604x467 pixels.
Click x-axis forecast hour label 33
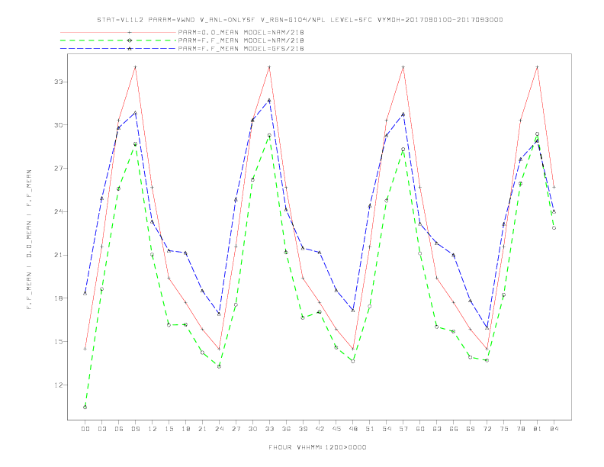(x=269, y=429)
